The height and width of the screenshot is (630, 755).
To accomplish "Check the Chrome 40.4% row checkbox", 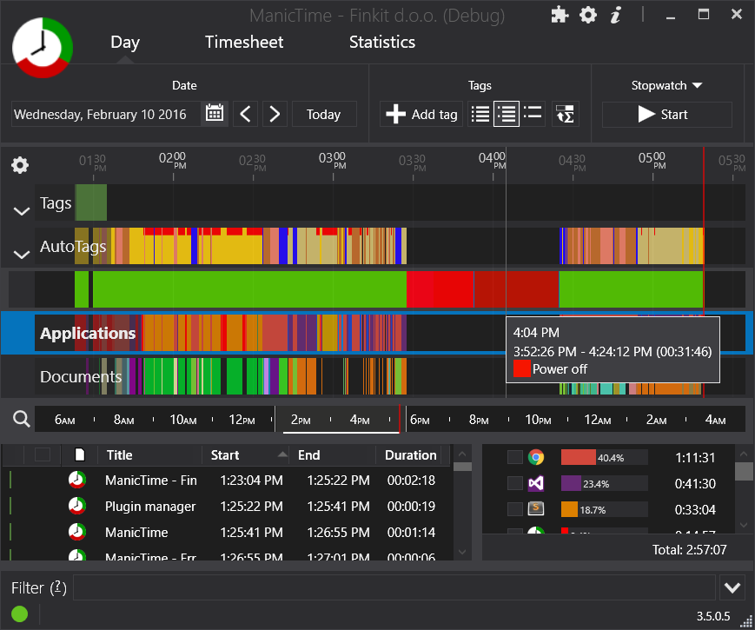I will pos(514,457).
